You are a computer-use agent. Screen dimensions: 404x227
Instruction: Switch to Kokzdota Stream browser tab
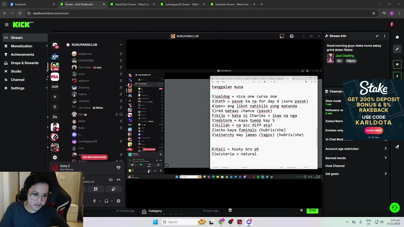pyautogui.click(x=233, y=4)
